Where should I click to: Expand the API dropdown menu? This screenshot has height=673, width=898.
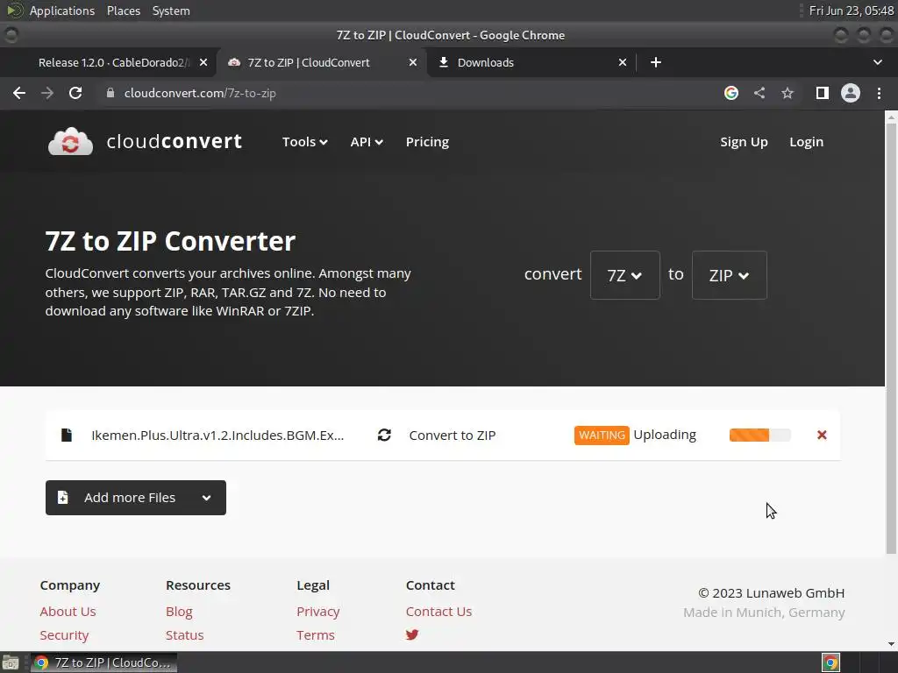(367, 142)
